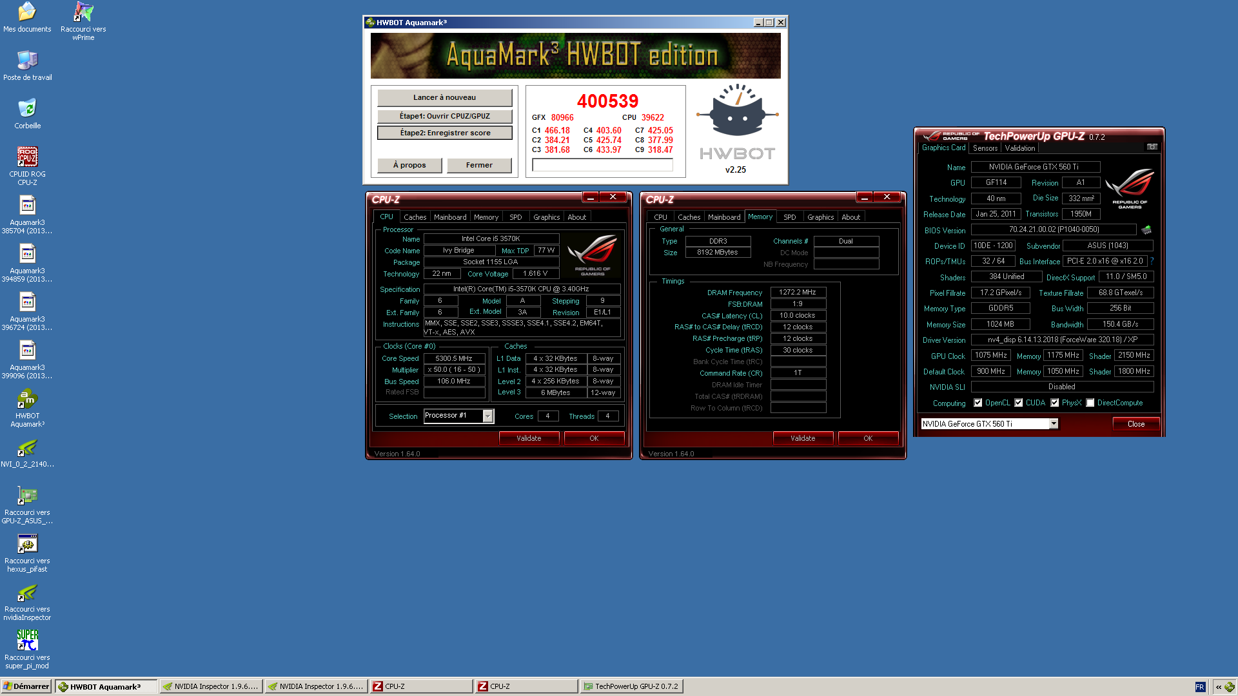The height and width of the screenshot is (696, 1238).
Task: Click the GPU Name field in GPU-Z
Action: click(x=1034, y=167)
